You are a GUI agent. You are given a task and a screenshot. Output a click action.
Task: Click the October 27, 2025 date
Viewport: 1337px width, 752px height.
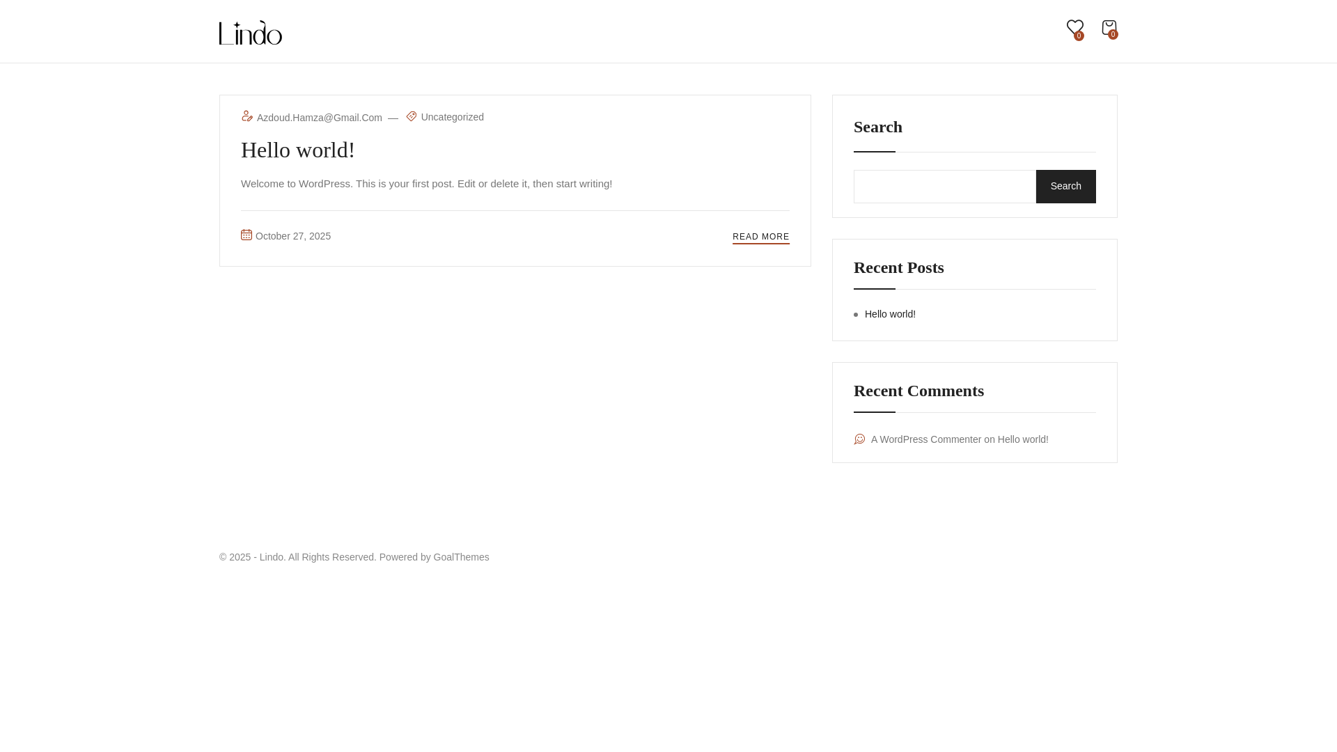[x=293, y=236]
